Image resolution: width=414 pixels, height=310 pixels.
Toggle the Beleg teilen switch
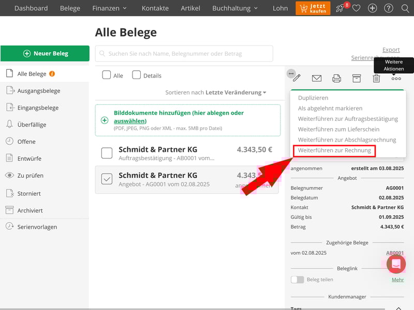[297, 280]
